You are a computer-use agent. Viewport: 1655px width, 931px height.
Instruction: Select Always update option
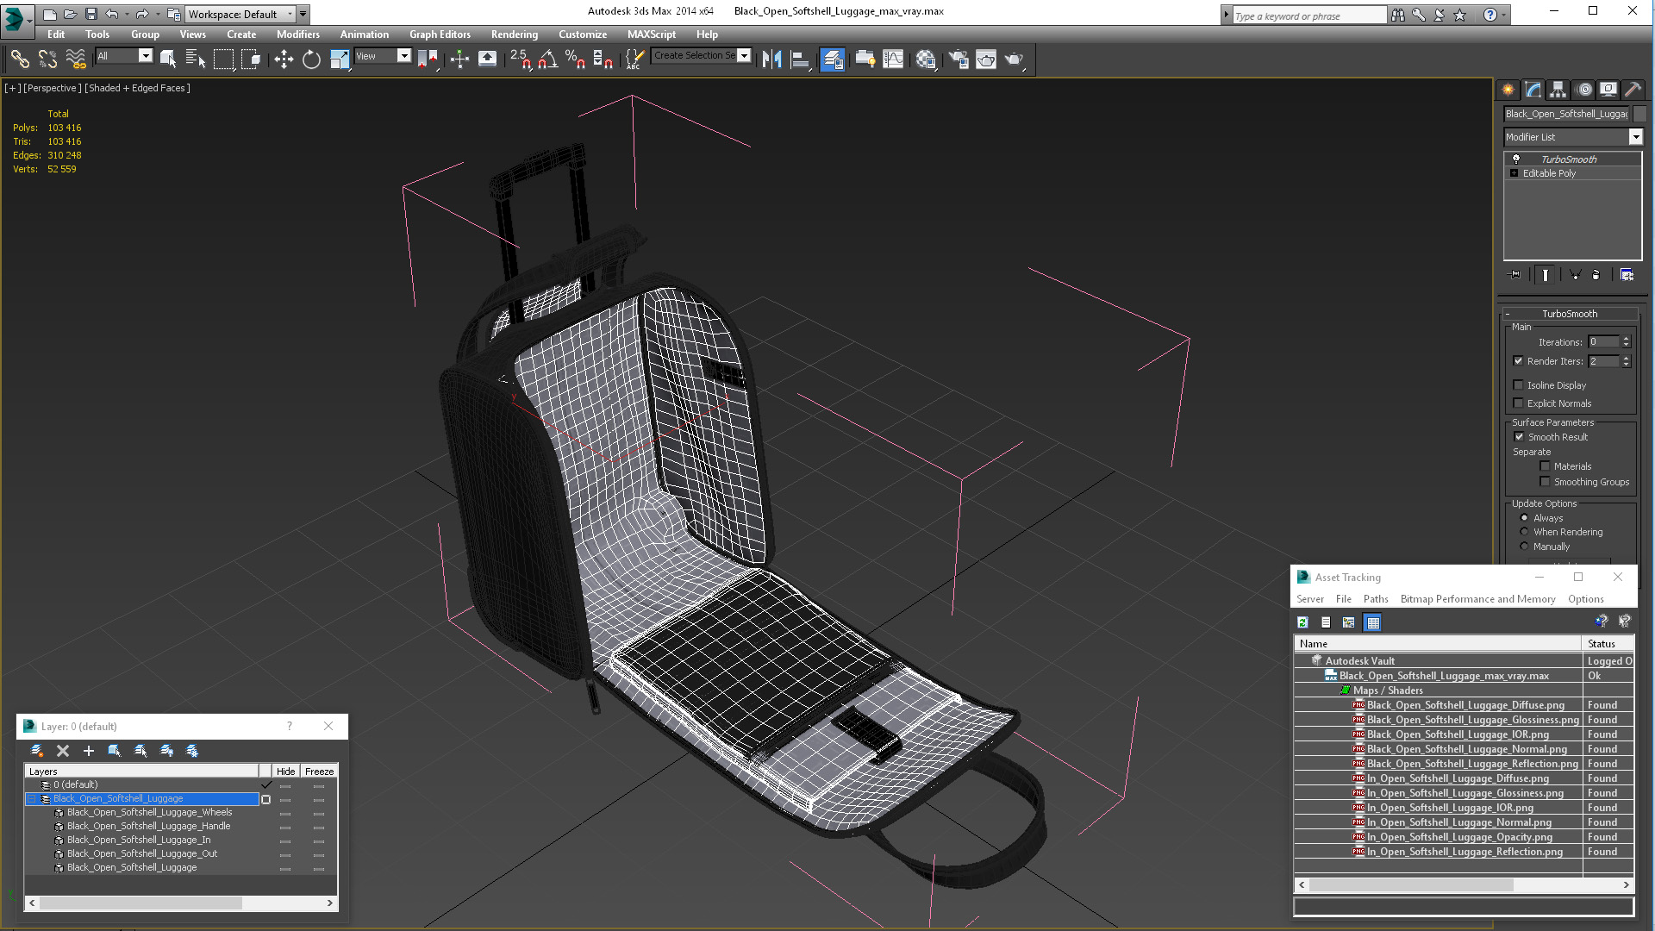point(1524,518)
